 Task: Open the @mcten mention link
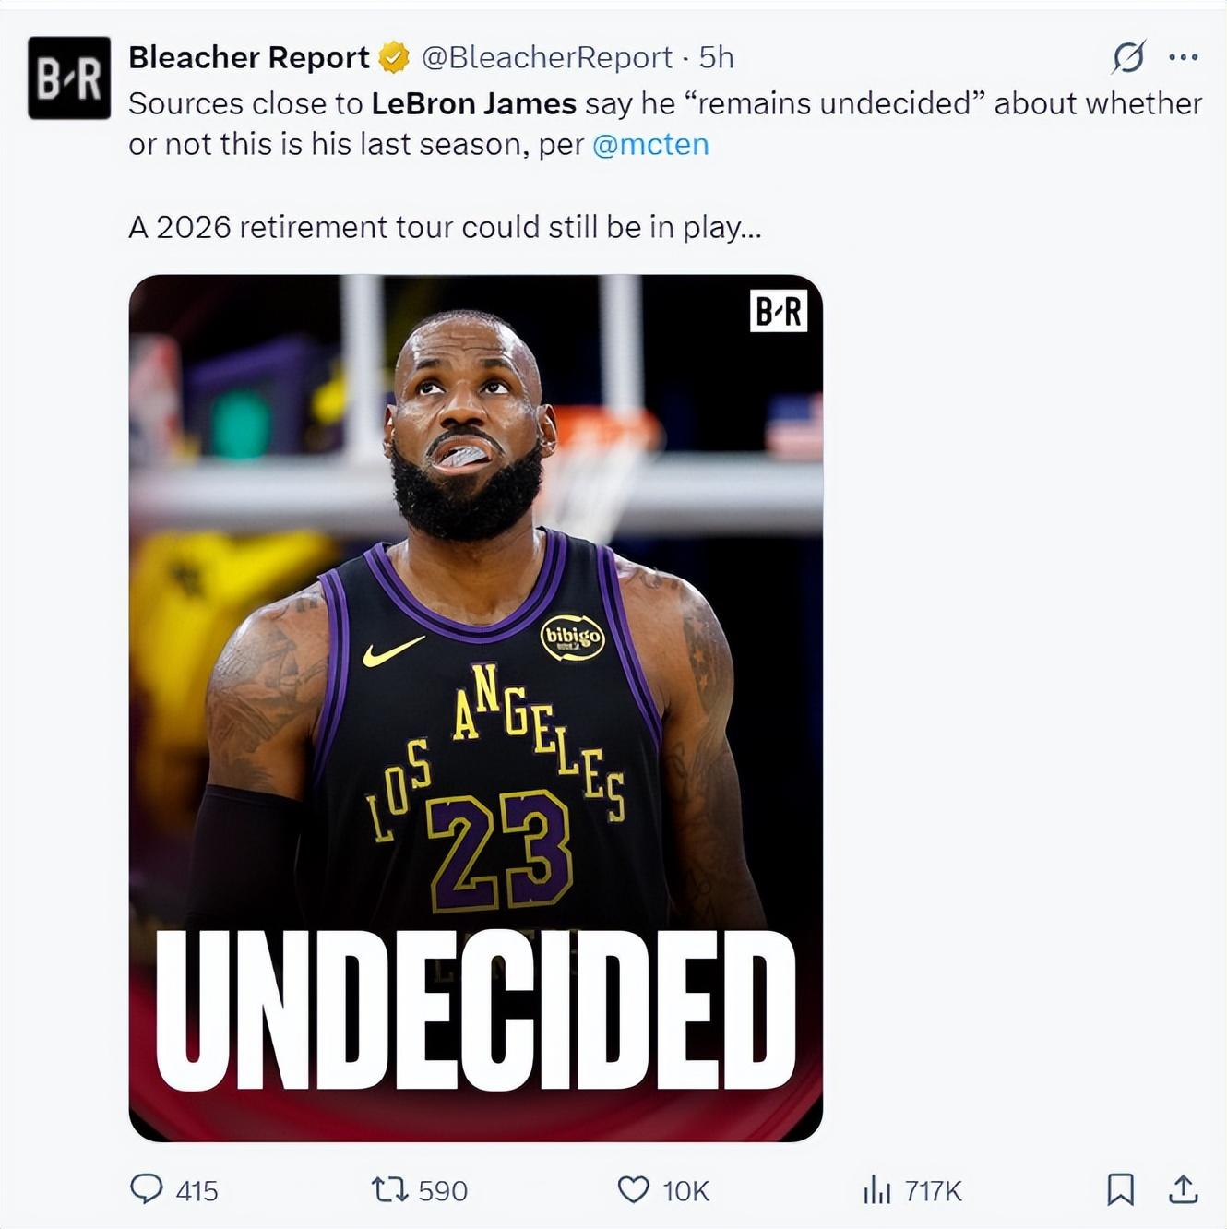[650, 145]
